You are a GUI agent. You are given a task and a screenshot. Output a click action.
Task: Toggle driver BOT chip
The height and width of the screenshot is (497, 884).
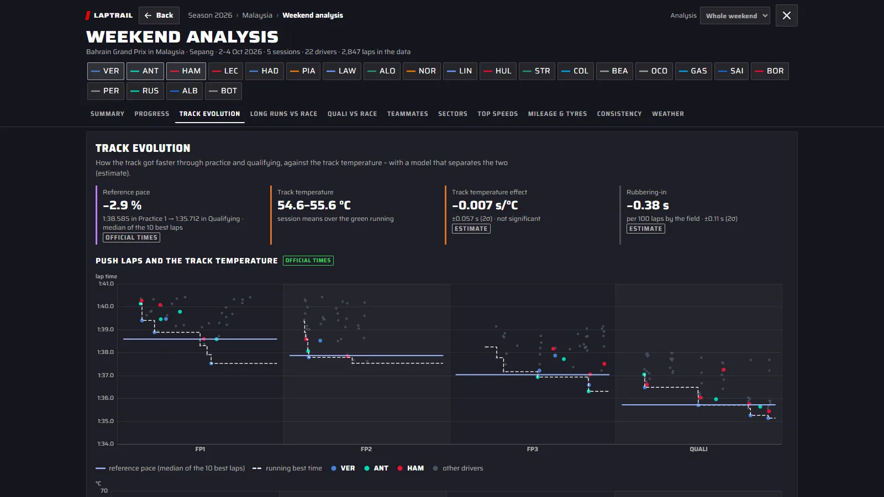(223, 91)
